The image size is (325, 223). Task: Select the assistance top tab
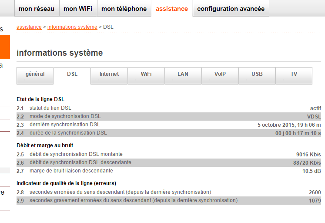coord(172,9)
